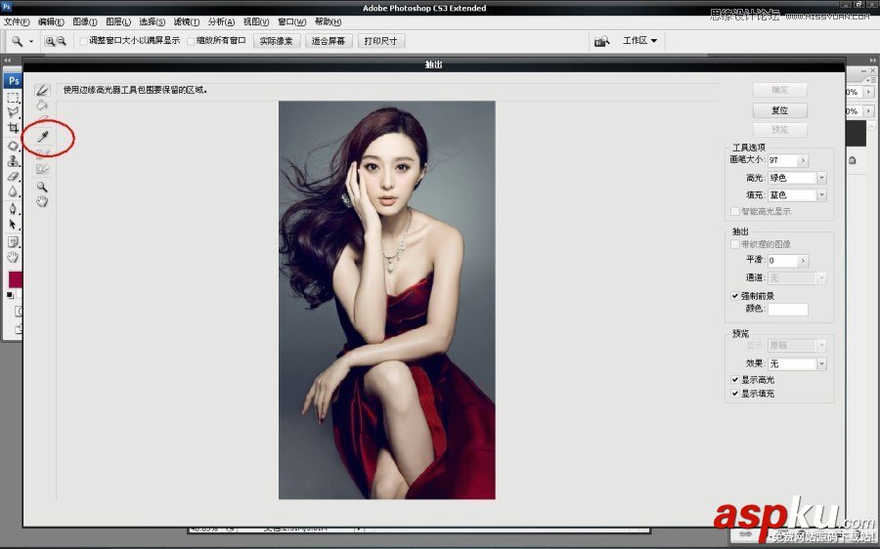Select the Lasso tool in Photoshop toolbox

click(x=13, y=112)
